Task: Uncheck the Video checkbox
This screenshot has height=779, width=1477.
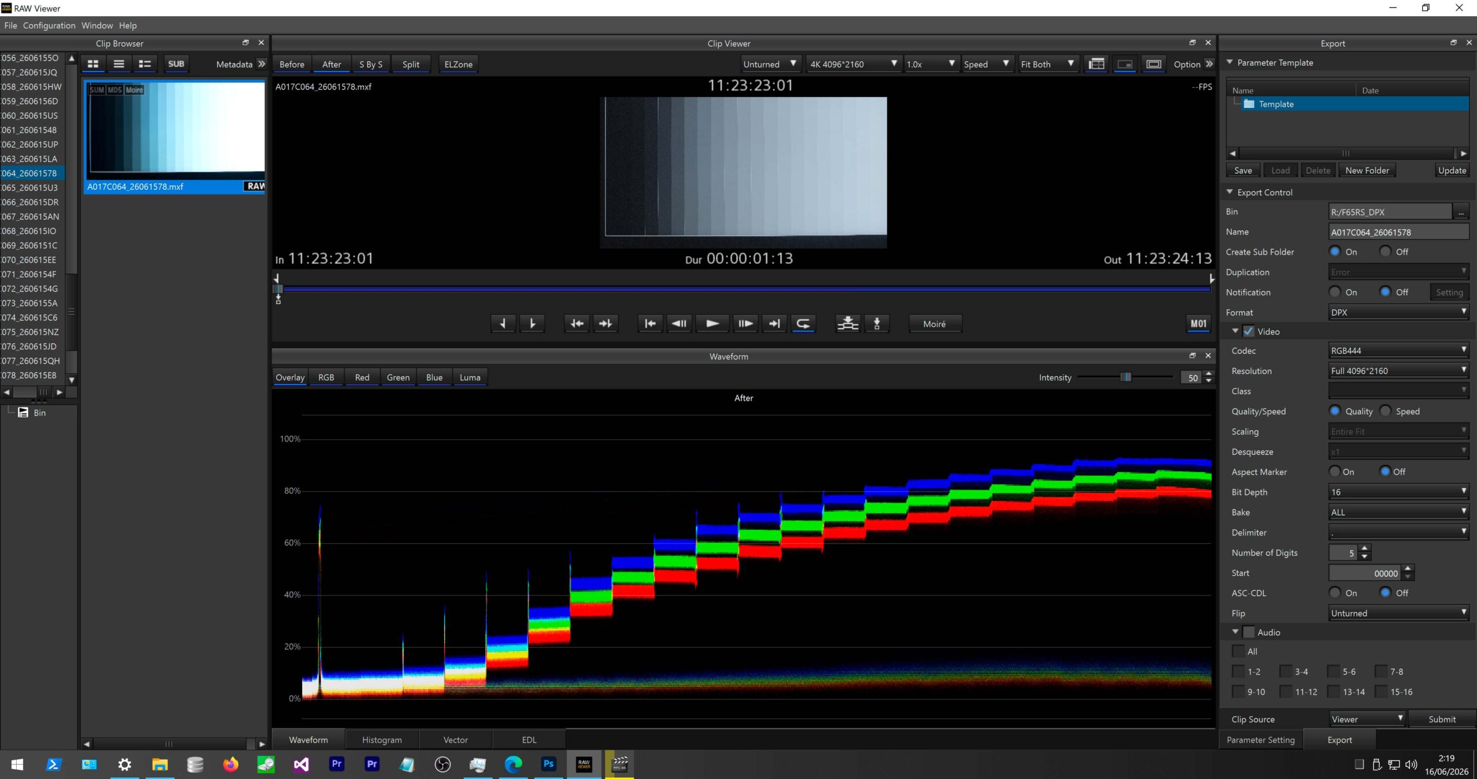Action: coord(1249,331)
